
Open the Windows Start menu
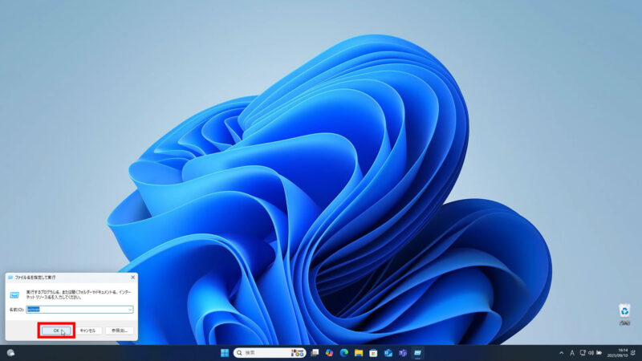tap(225, 353)
